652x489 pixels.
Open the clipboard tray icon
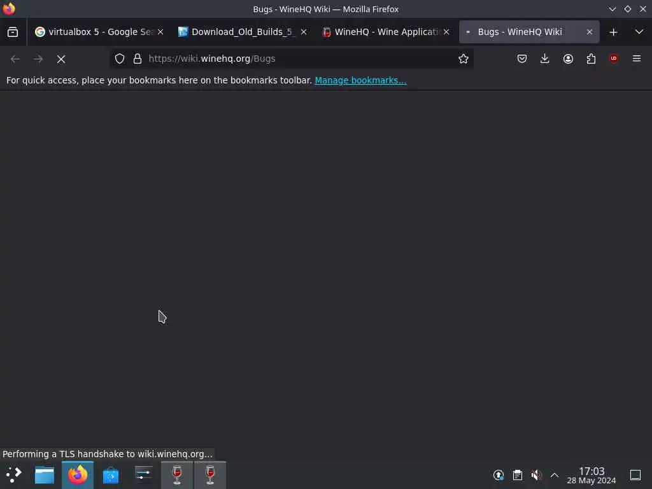517,475
